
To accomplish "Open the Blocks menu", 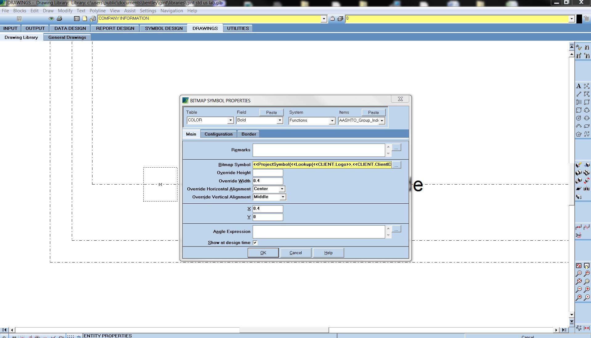I will (x=19, y=11).
